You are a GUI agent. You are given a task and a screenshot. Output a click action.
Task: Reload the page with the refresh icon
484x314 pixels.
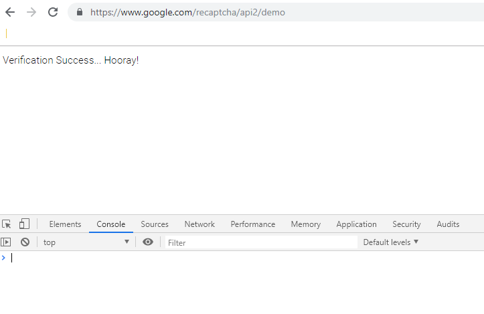point(53,12)
